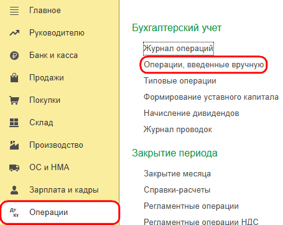Open the Склад section
Screen dimensions: 283x225
[x=41, y=123]
